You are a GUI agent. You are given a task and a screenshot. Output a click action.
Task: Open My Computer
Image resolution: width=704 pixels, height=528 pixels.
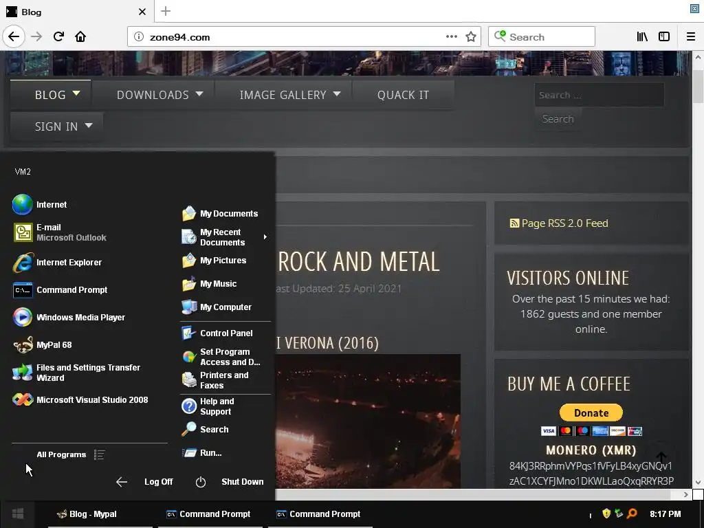pyautogui.click(x=217, y=307)
